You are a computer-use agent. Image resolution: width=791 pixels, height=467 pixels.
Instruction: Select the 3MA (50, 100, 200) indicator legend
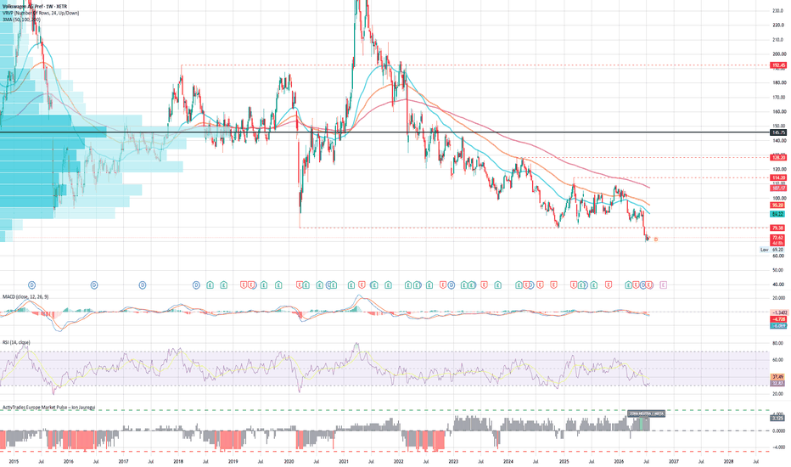21,20
